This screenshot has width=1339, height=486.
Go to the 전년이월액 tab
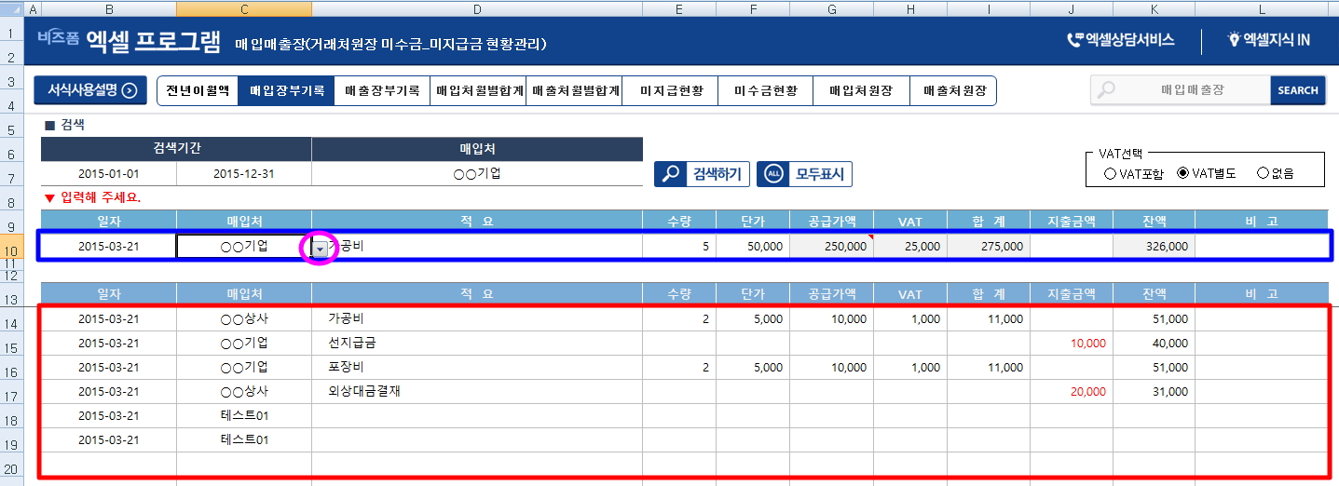coord(198,91)
